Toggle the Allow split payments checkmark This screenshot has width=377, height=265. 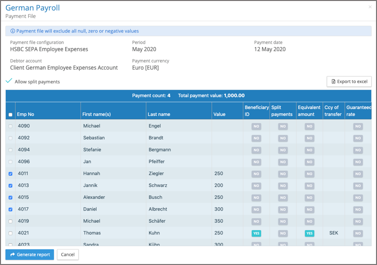(x=9, y=81)
